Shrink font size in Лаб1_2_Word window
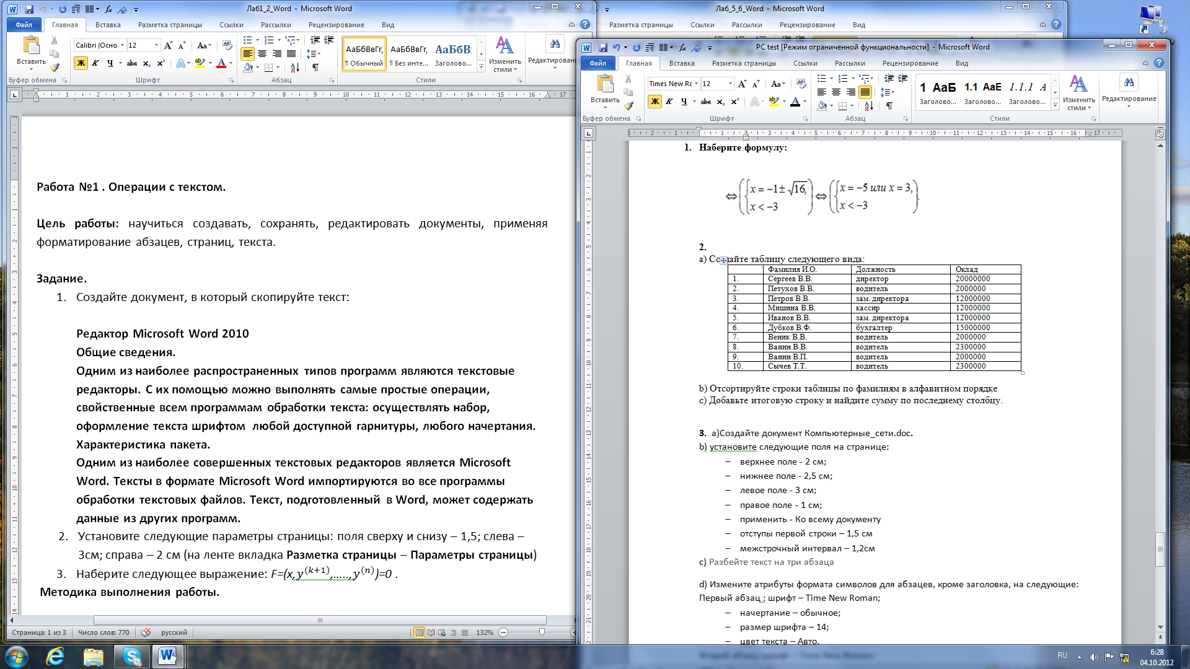Image resolution: width=1190 pixels, height=669 pixels. (x=182, y=45)
